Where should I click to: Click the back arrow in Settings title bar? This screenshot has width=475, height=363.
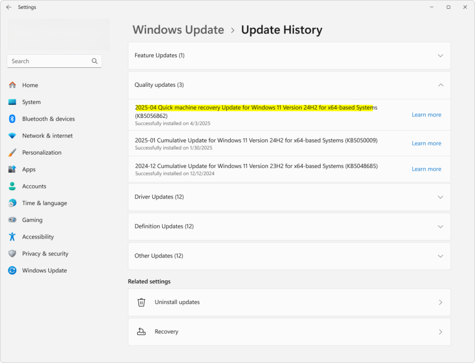click(x=9, y=7)
